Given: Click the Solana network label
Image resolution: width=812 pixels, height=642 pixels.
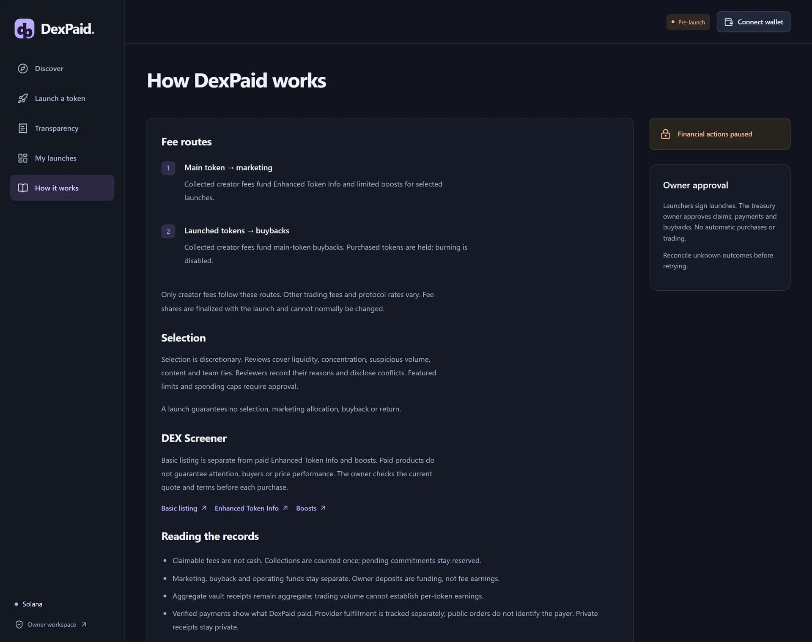Looking at the screenshot, I should [32, 604].
